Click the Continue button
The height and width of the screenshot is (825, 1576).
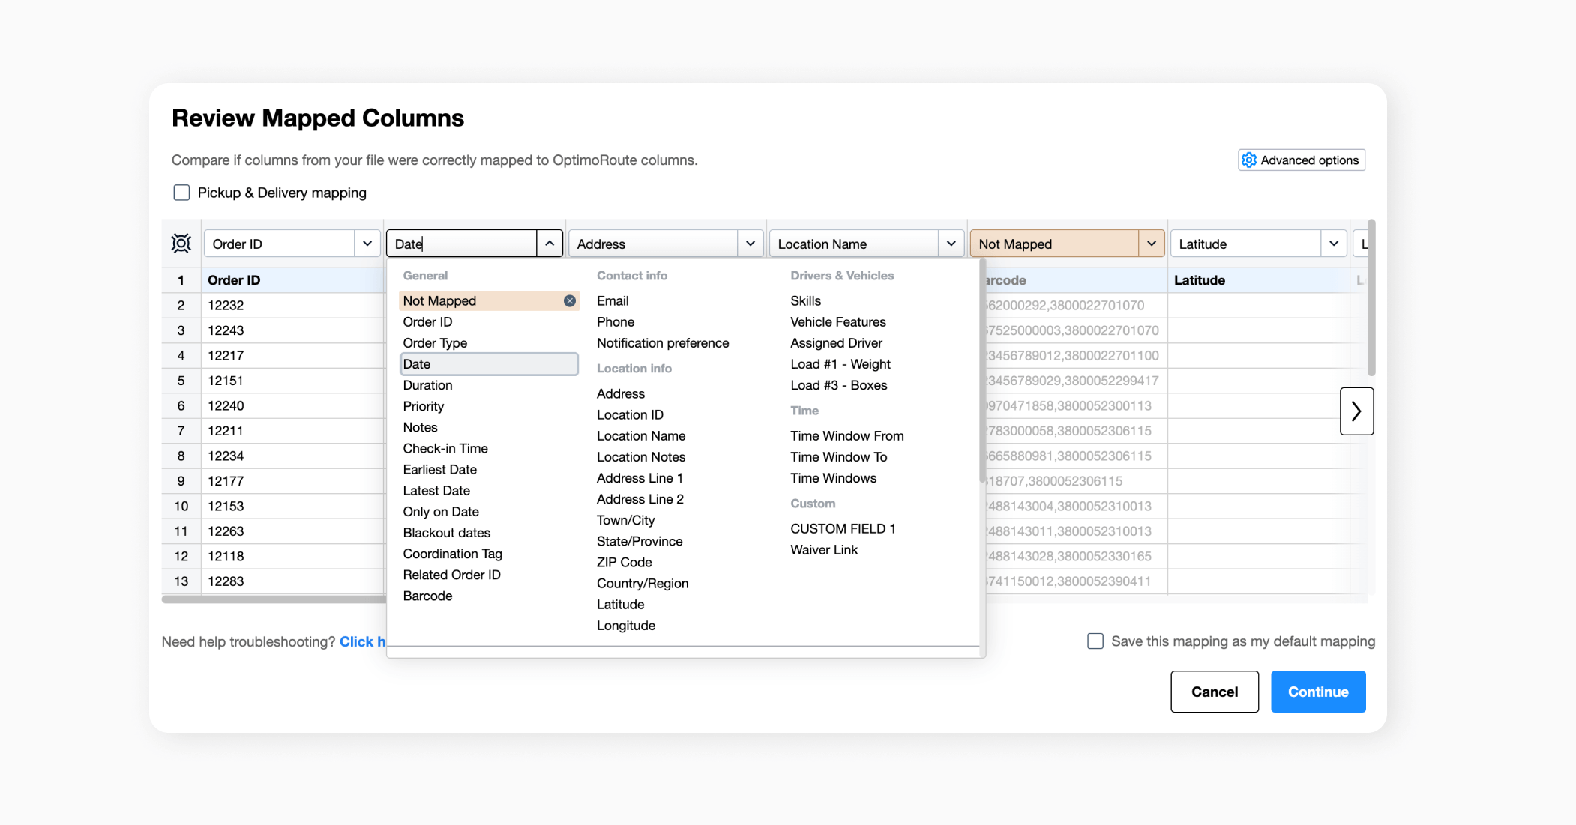point(1317,692)
